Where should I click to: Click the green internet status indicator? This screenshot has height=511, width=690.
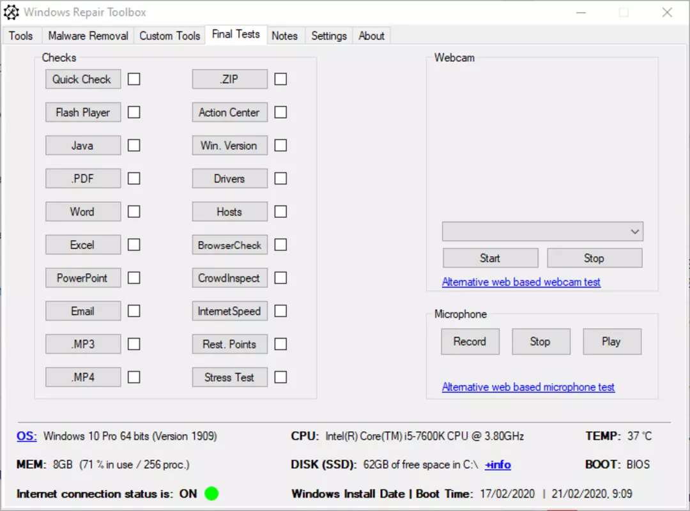[211, 493]
